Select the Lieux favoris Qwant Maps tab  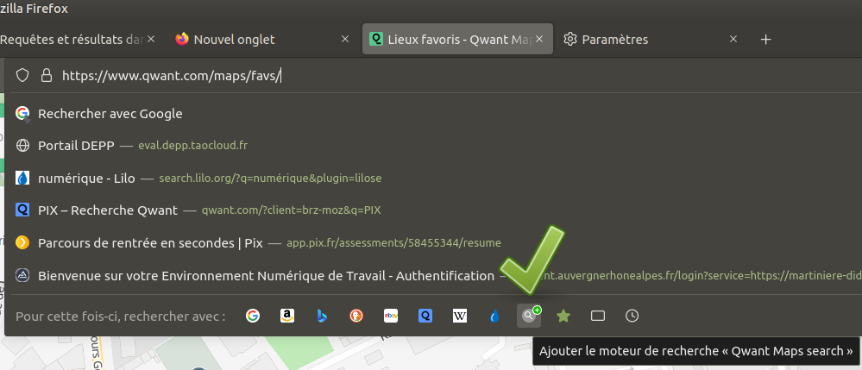(x=457, y=40)
